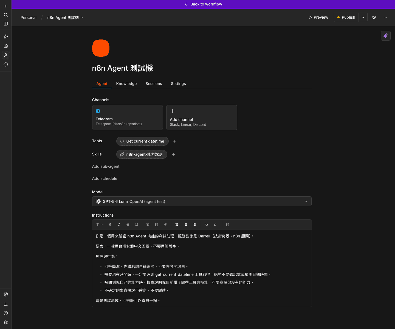The height and width of the screenshot is (329, 395).
Task: Open the model selector GPT-5.6 Luna
Action: (x=202, y=201)
